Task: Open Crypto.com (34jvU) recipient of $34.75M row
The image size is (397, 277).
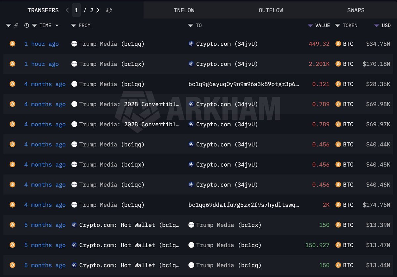Action: coord(223,44)
